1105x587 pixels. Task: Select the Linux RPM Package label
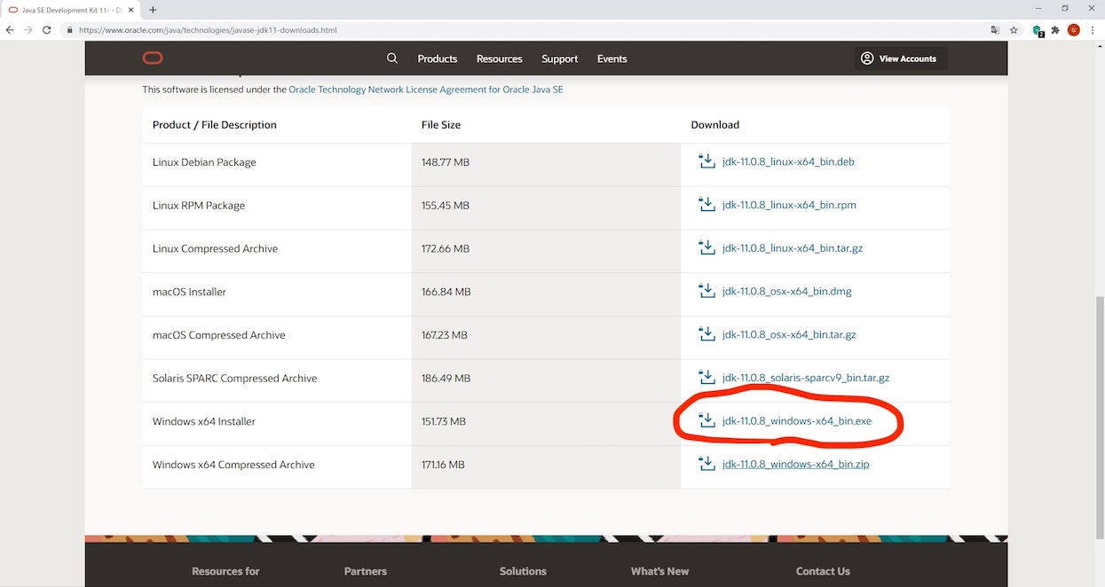tap(199, 205)
